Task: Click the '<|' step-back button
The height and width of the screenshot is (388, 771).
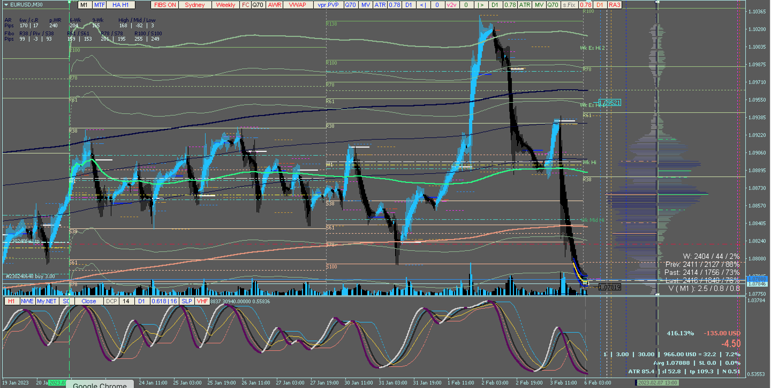Action: coord(423,5)
